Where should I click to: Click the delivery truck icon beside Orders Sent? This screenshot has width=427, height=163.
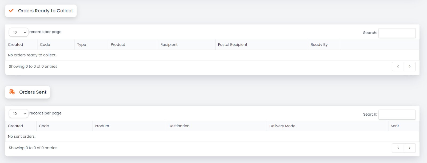click(12, 92)
